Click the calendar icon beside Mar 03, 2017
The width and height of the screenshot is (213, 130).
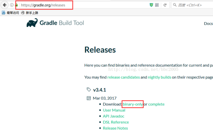coord(89,98)
